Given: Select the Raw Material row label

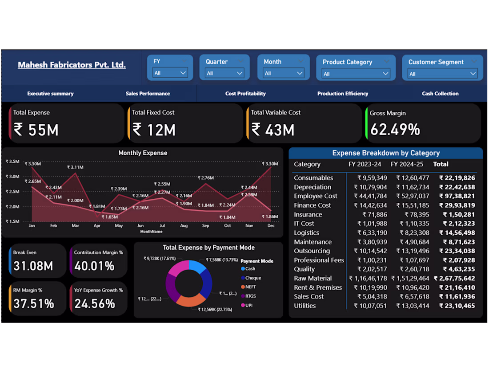Looking at the screenshot, I should (313, 278).
